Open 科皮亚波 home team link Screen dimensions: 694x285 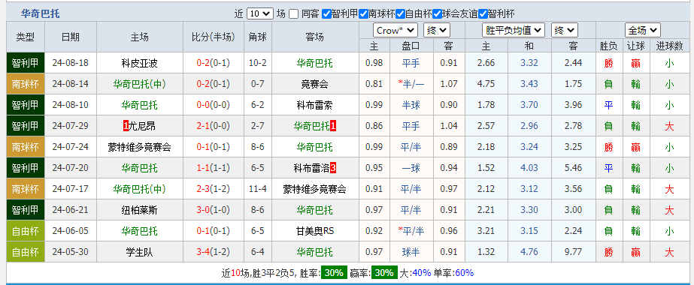point(139,63)
